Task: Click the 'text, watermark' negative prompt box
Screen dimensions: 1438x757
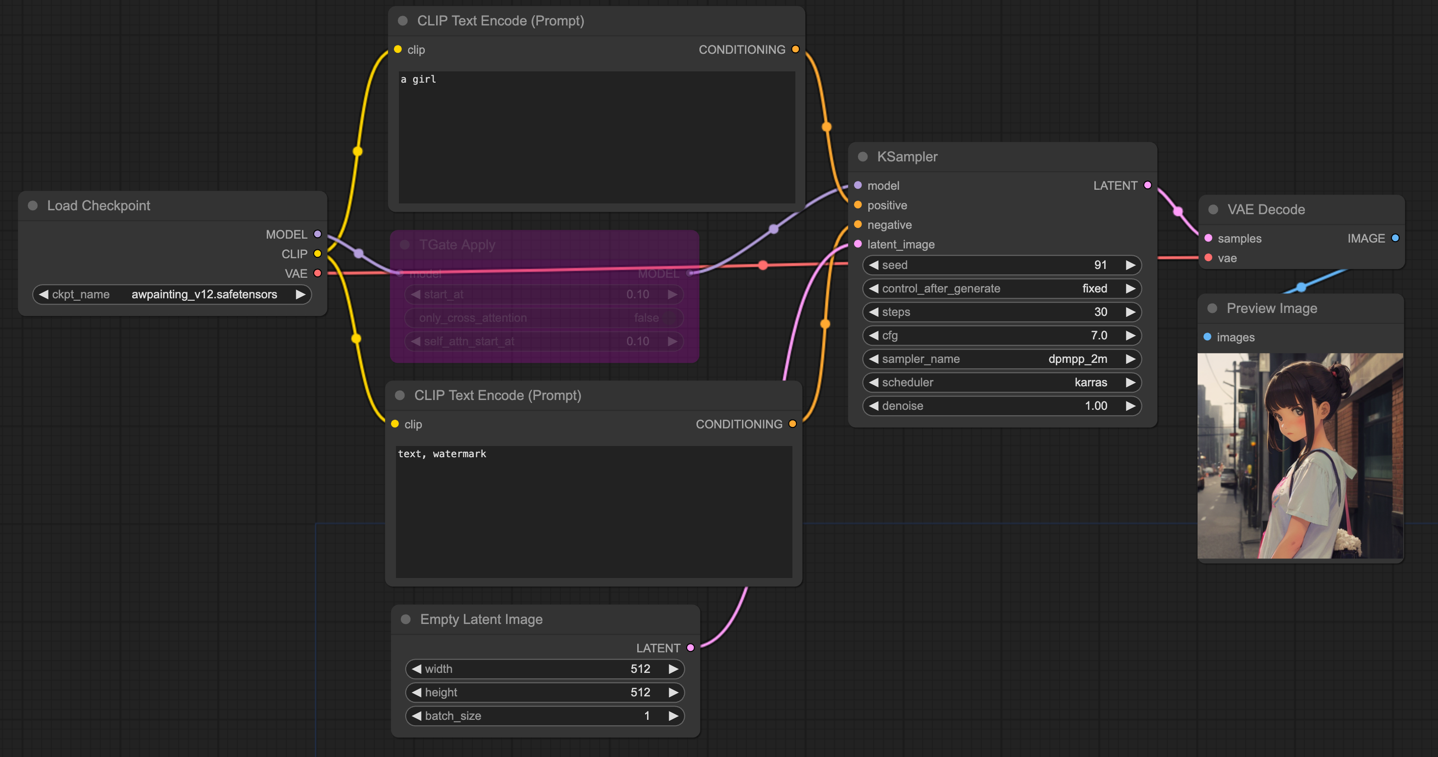Action: tap(593, 511)
